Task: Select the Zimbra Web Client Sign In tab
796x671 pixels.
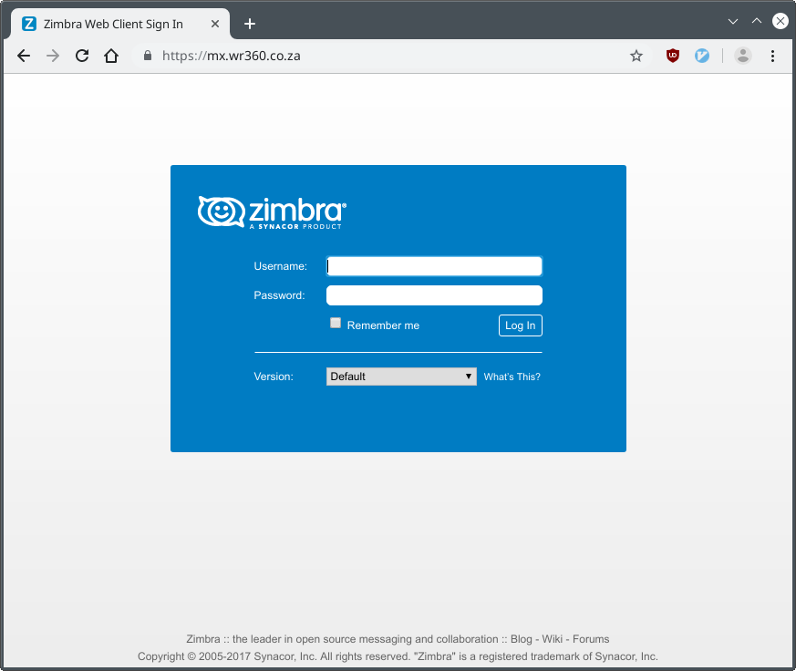Action: 119,24
